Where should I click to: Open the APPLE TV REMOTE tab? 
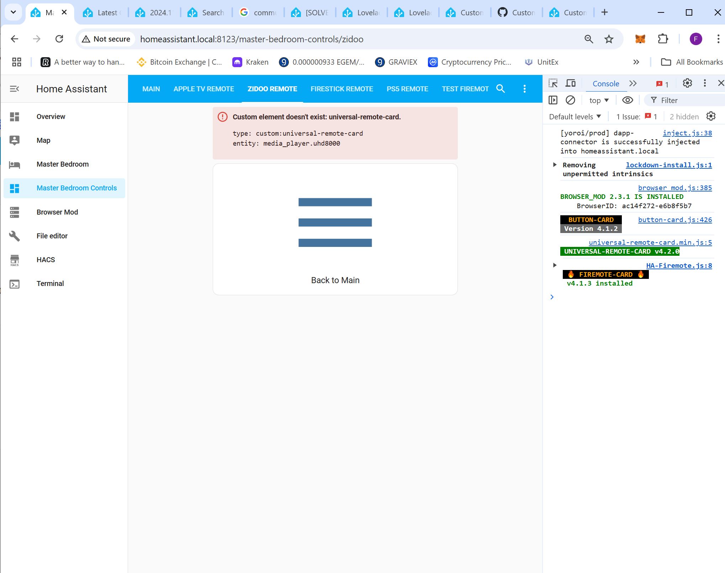[x=203, y=89]
